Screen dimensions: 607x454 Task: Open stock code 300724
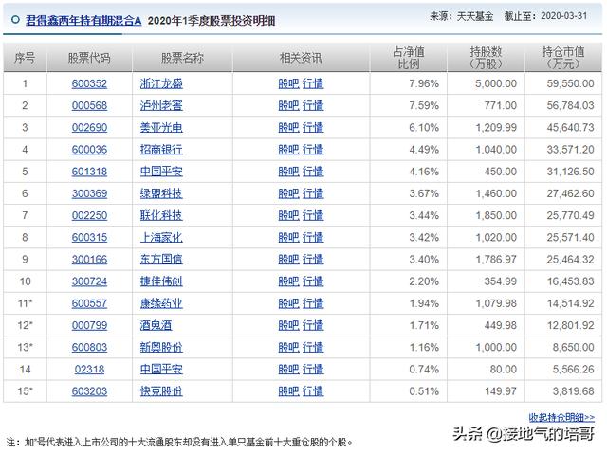pos(89,281)
